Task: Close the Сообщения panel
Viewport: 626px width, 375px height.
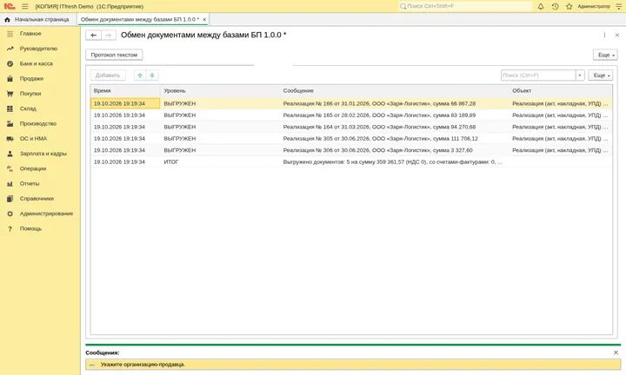Action: pyautogui.click(x=616, y=352)
